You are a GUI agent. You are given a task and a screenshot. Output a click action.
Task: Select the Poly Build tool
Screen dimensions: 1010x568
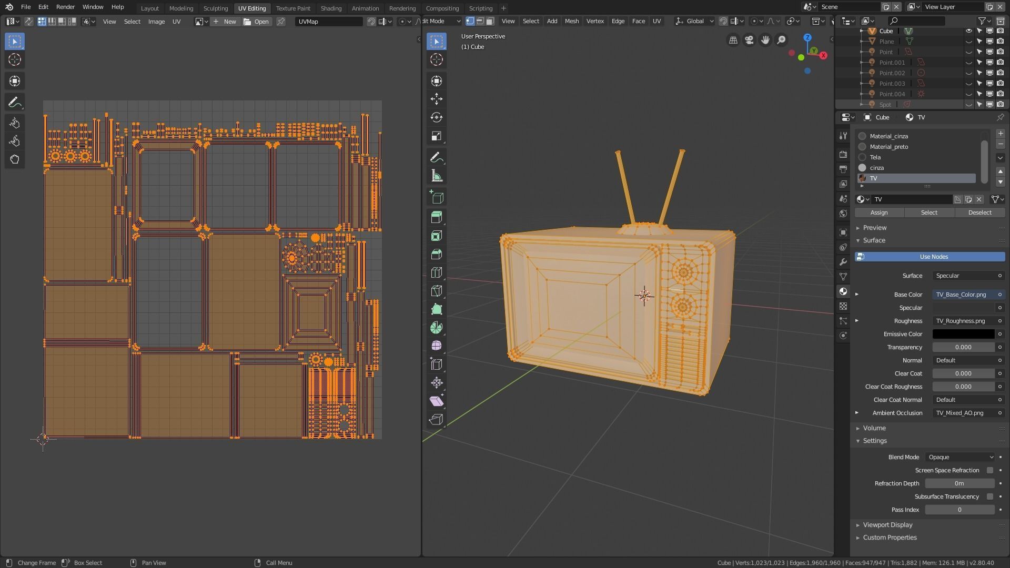pos(436,309)
